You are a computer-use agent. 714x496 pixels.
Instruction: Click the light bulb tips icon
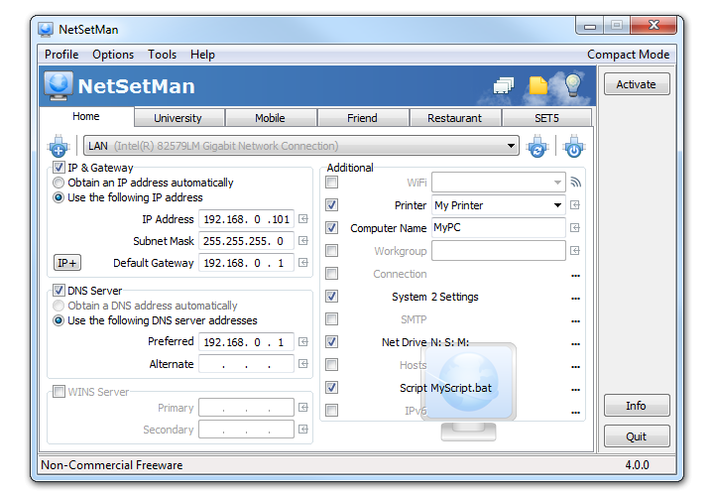[572, 84]
